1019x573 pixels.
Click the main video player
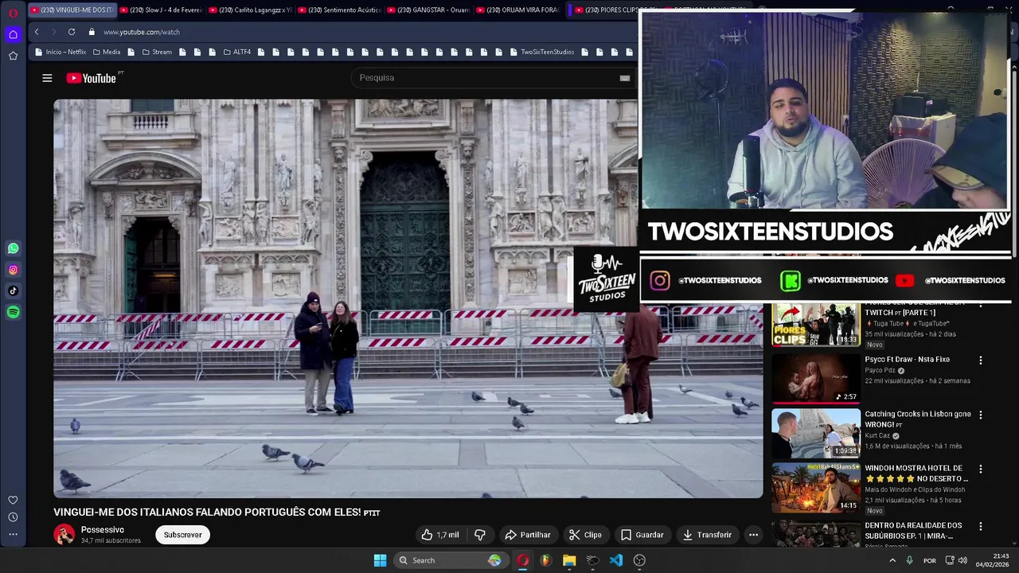pyautogui.click(x=408, y=298)
